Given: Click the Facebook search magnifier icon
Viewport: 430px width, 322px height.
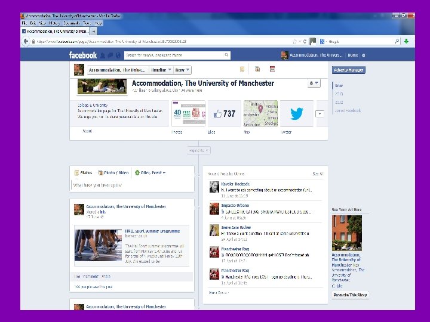Looking at the screenshot, I should pyautogui.click(x=226, y=55).
